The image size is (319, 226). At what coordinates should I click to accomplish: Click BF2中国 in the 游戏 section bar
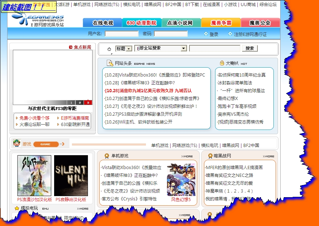click(251, 146)
